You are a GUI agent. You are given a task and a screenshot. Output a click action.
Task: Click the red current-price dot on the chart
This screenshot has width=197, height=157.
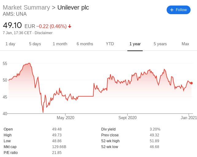[x=191, y=83]
